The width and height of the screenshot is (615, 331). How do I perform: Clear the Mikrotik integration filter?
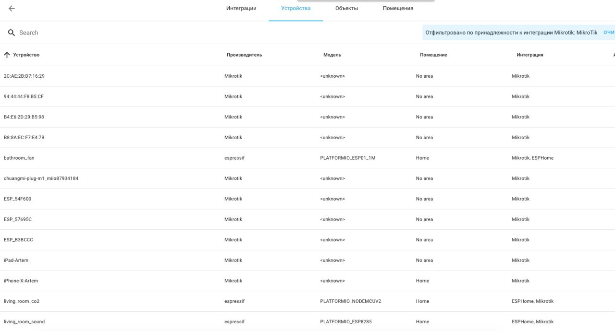tap(609, 33)
